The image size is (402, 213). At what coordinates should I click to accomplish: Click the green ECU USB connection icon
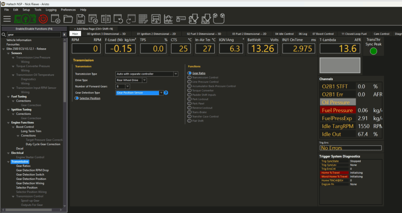point(25,19)
